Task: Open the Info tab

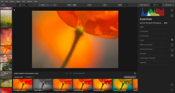Action: pos(168,5)
